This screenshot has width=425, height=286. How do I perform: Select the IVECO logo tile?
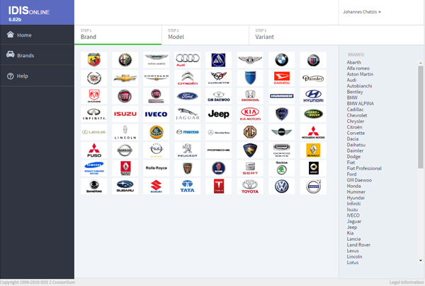click(156, 114)
